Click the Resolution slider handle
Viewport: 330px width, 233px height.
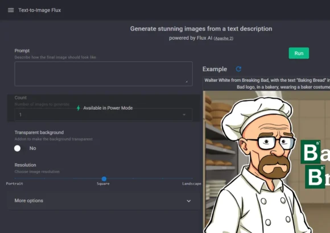104,179
